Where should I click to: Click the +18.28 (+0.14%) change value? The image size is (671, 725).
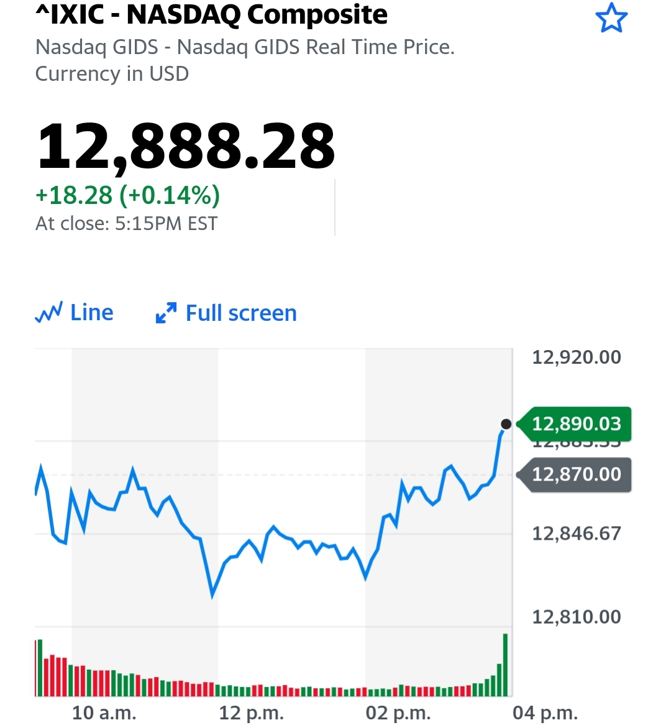click(127, 195)
